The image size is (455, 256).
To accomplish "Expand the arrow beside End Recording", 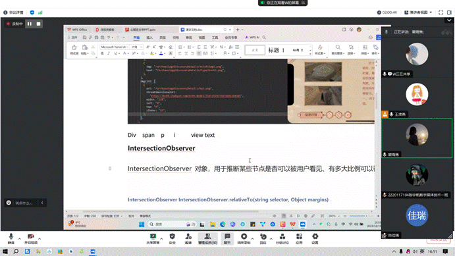I will [252, 239].
